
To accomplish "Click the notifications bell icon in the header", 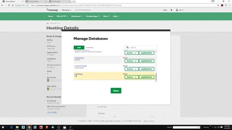I will click(x=171, y=10).
